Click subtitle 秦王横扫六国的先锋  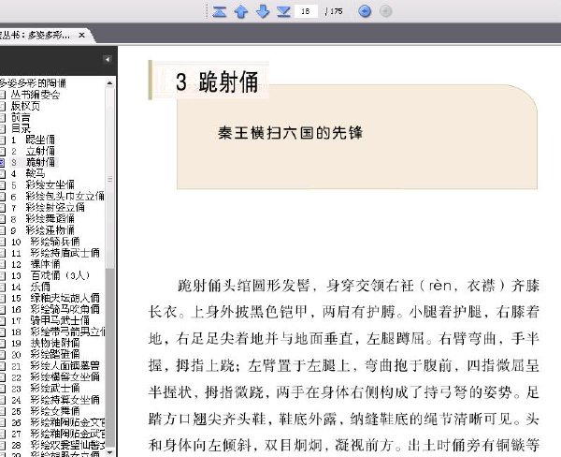pos(290,133)
